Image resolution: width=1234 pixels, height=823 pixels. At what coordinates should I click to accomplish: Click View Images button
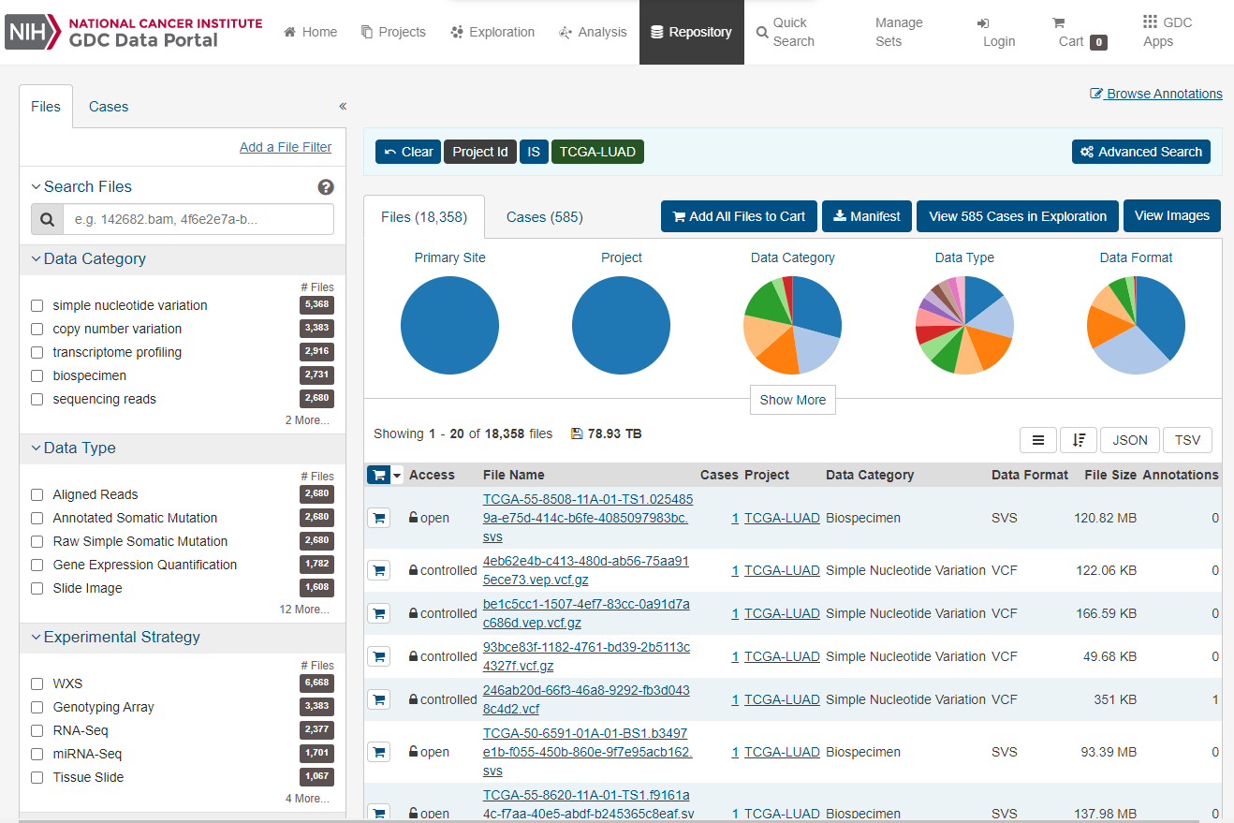tap(1172, 215)
